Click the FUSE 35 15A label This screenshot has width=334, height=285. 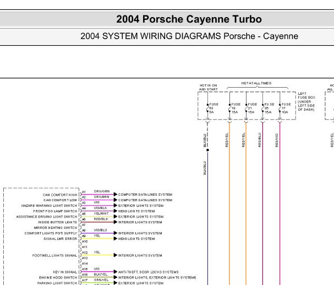269,108
